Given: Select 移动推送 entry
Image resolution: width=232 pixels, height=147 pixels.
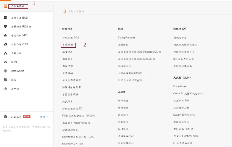Looking at the screenshot, I should (x=123, y=108).
